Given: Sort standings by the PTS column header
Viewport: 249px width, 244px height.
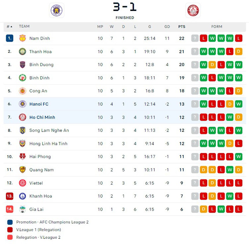Looking at the screenshot, I should pos(182,27).
